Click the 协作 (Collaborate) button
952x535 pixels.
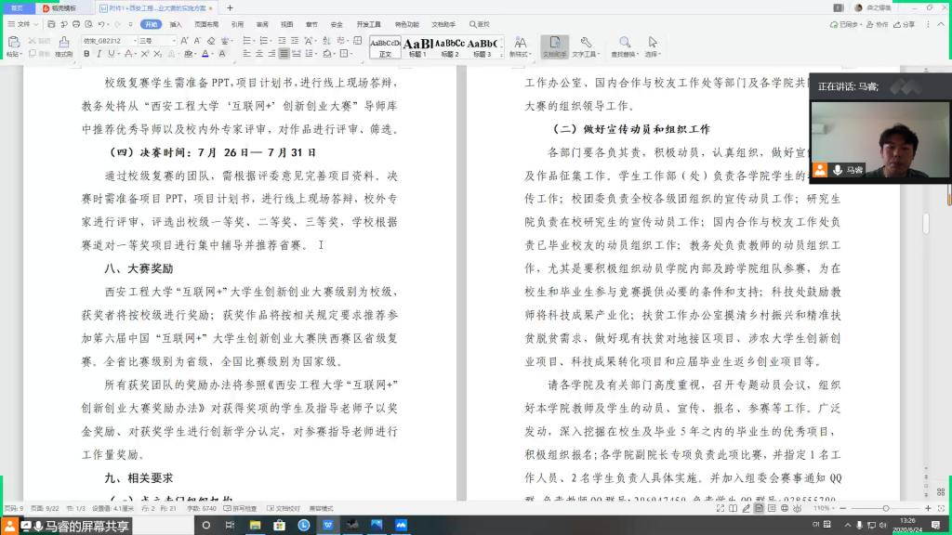878,24
